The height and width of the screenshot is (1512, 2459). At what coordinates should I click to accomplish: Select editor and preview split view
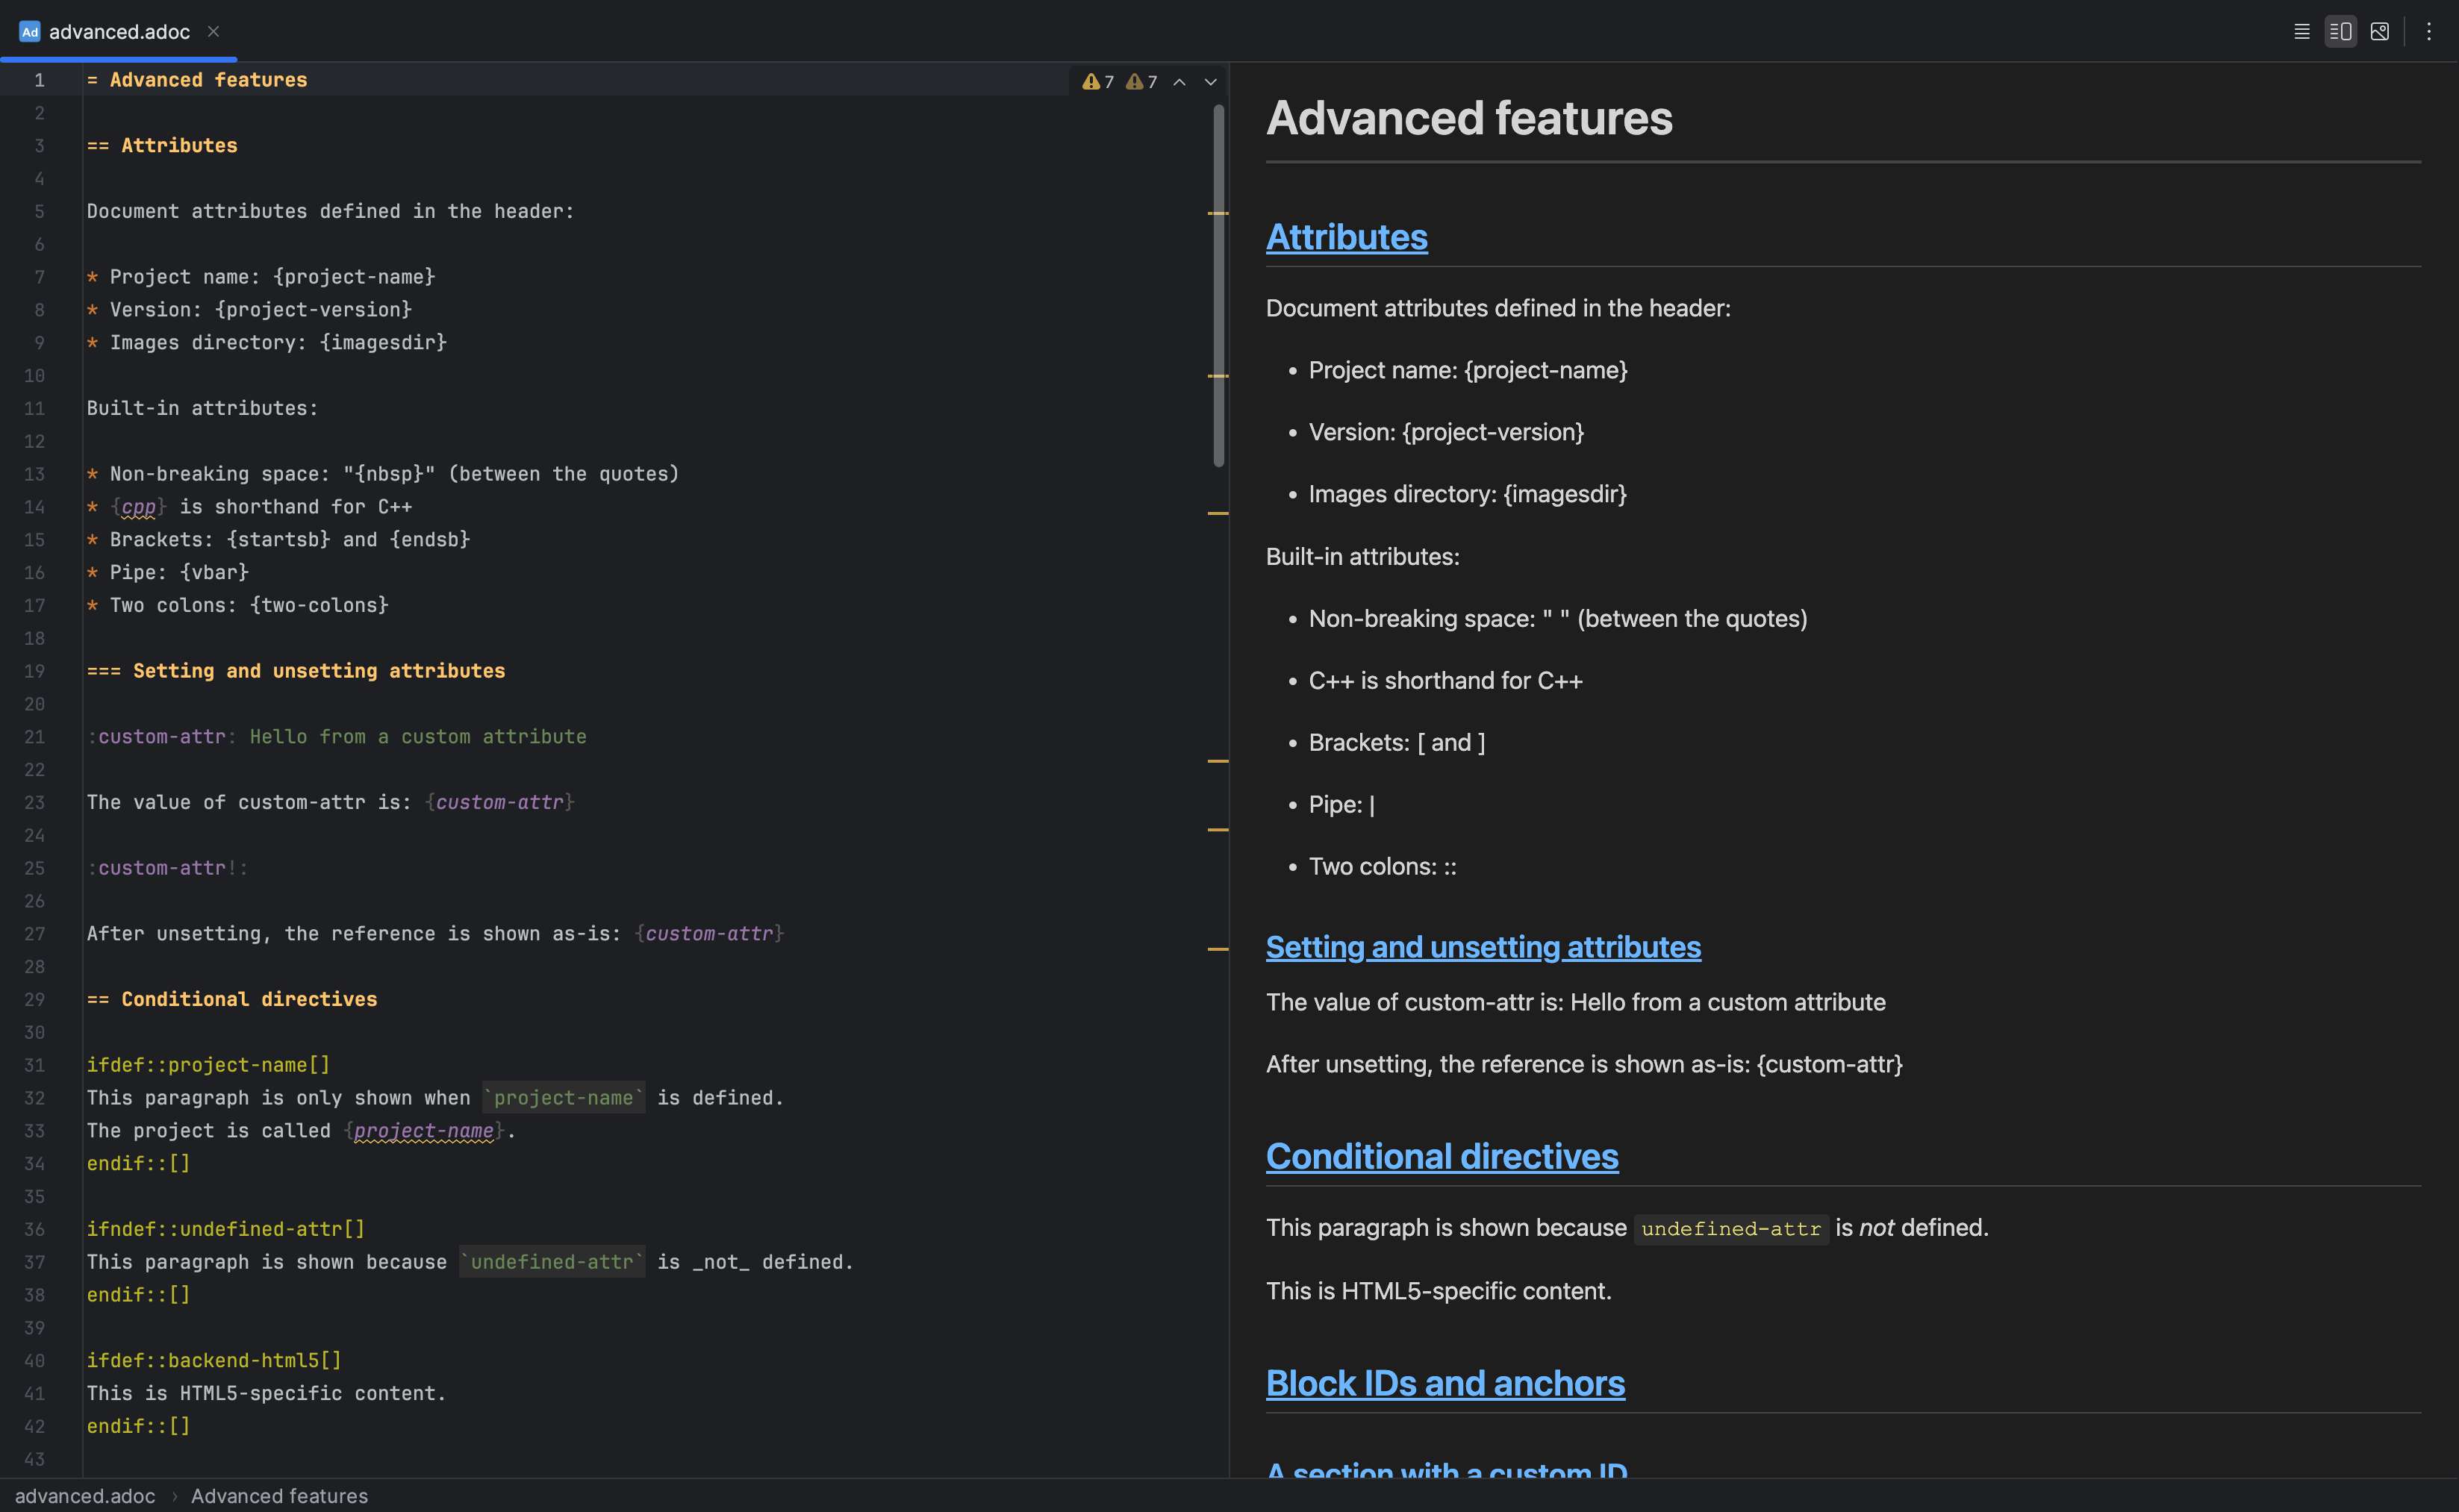[x=2340, y=31]
